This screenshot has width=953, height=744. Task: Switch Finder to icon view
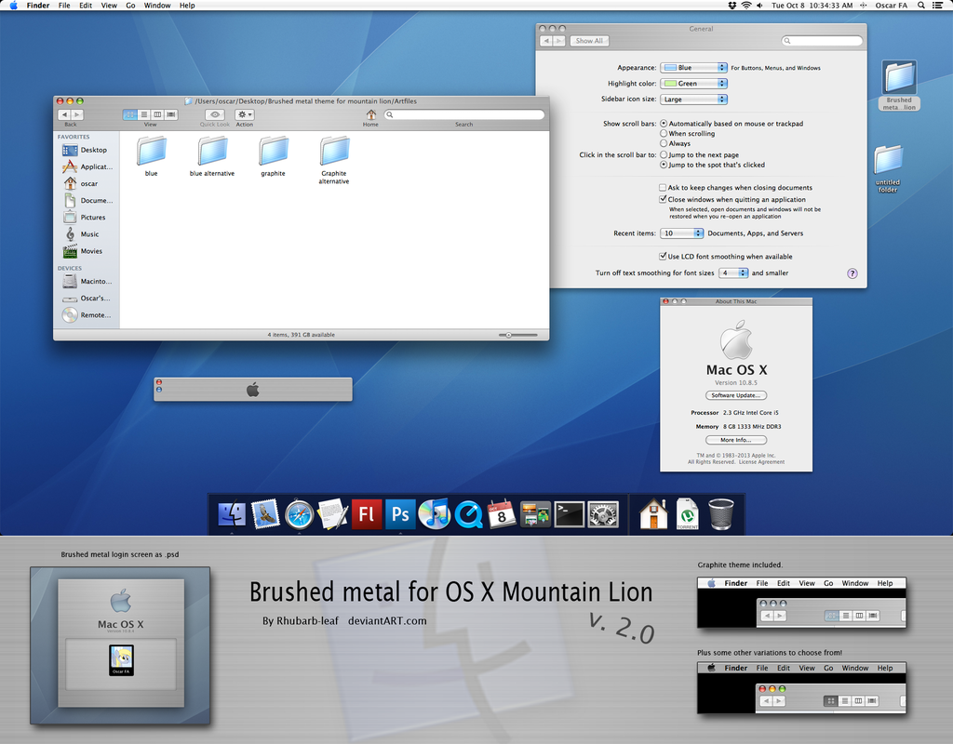[130, 114]
